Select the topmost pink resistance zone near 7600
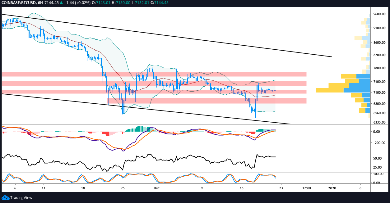 click(x=154, y=74)
